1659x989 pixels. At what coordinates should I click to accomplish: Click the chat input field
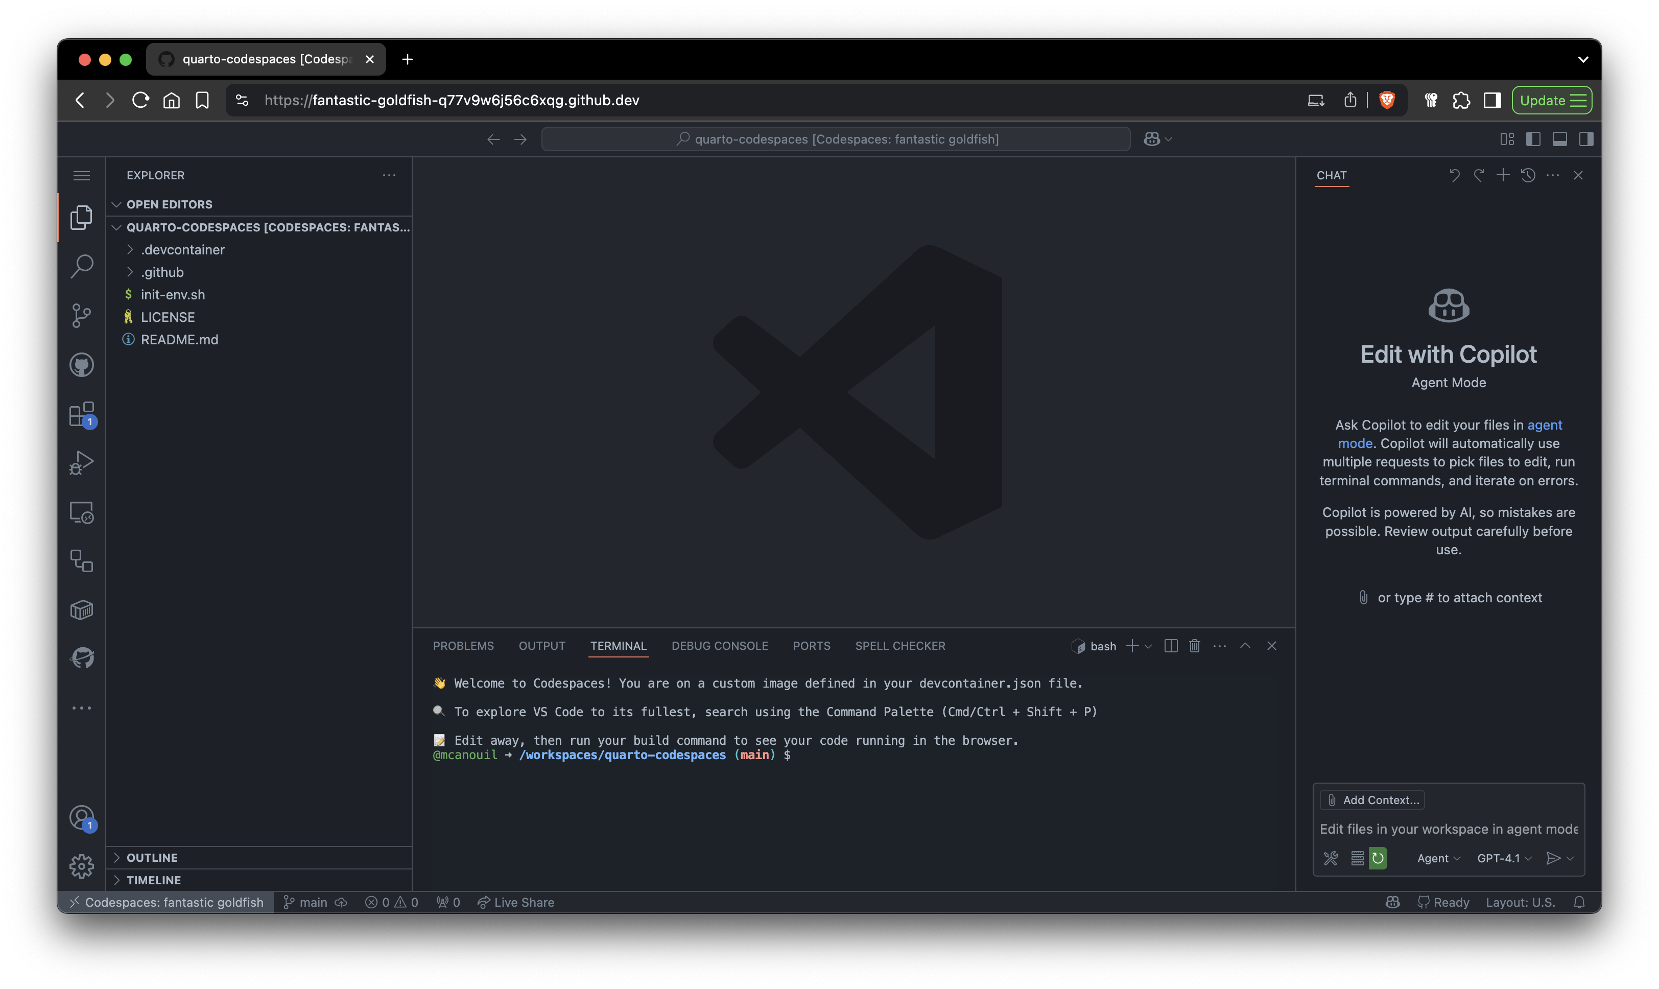1448,829
